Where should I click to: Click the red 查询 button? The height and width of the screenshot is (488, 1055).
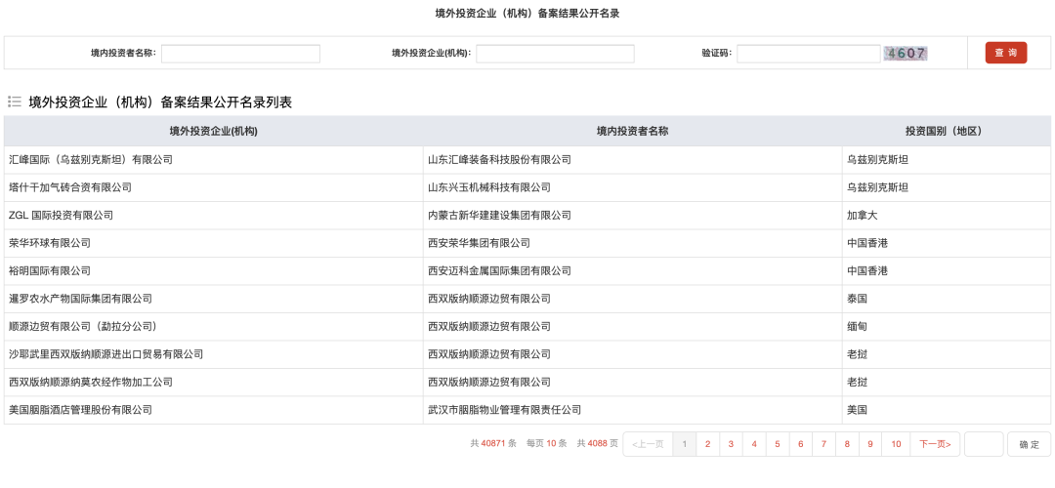coord(1006,53)
